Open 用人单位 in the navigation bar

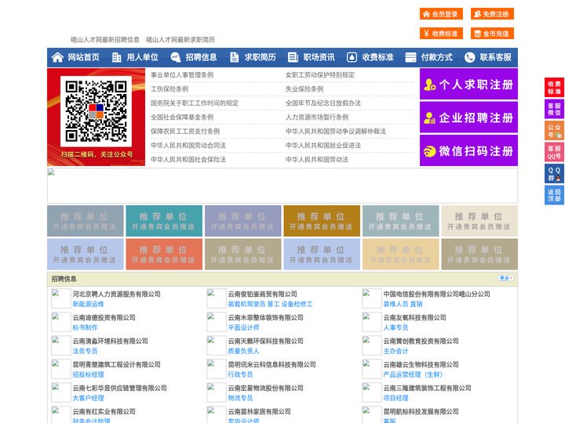(x=142, y=57)
